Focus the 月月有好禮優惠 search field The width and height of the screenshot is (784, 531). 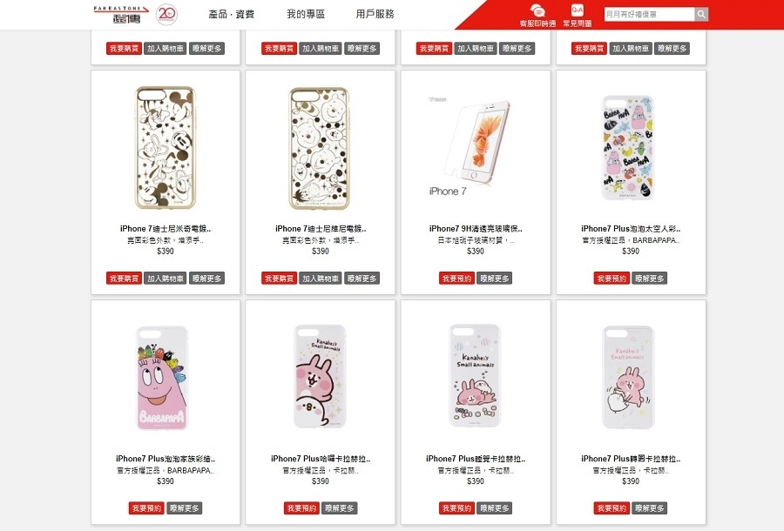click(649, 14)
